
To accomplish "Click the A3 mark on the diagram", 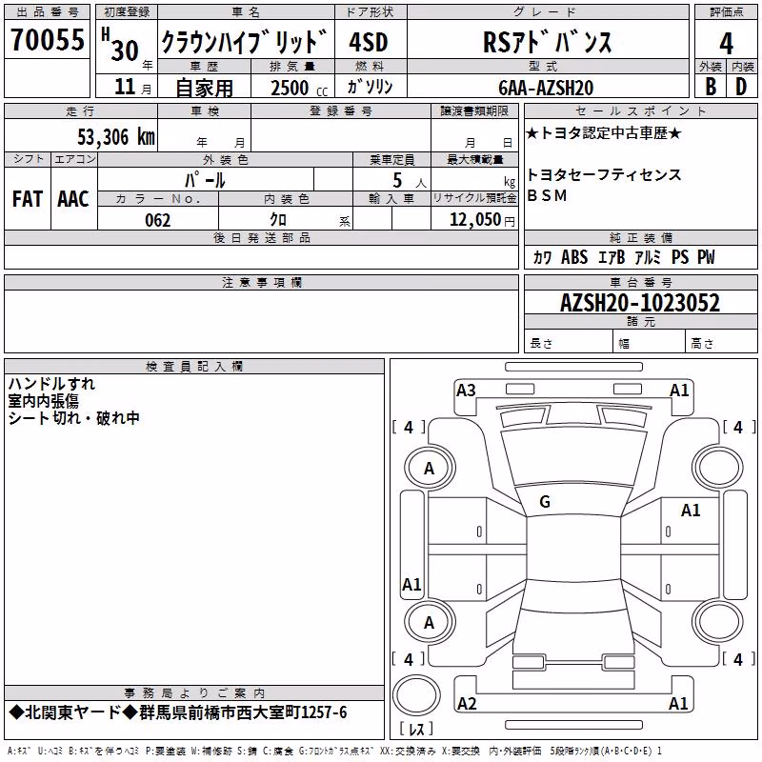I will 466,391.
